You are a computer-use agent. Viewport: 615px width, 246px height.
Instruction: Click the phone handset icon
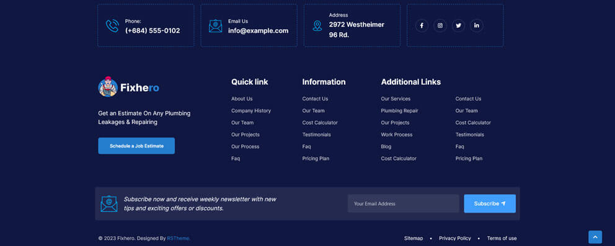tap(112, 26)
